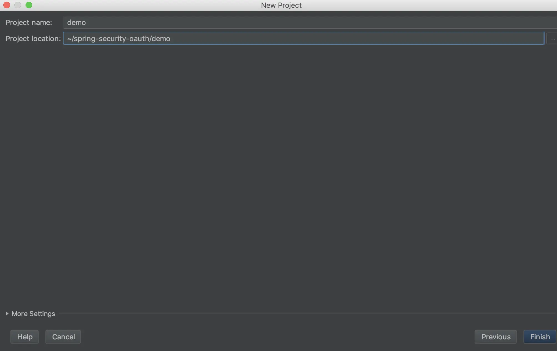Click the red close window button
This screenshot has width=557, height=351.
click(x=7, y=5)
